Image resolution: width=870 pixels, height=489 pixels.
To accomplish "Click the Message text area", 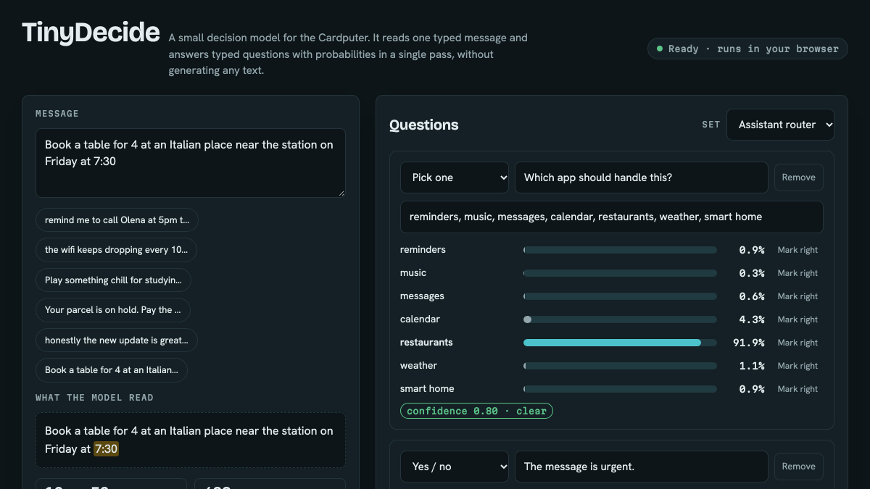I will (x=191, y=163).
